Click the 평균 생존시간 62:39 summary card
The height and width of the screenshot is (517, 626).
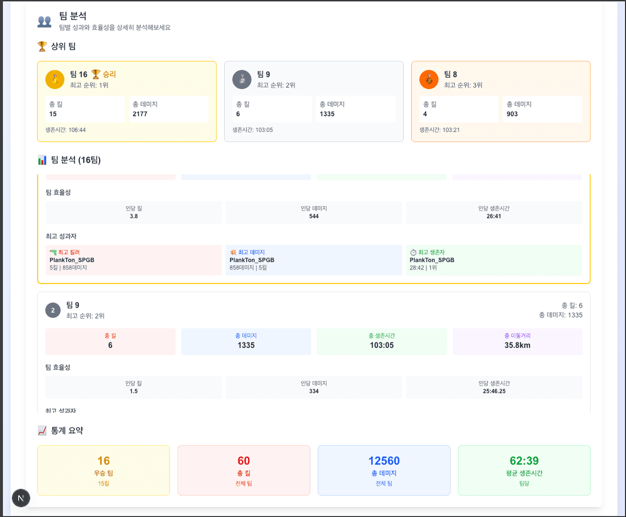tap(524, 470)
